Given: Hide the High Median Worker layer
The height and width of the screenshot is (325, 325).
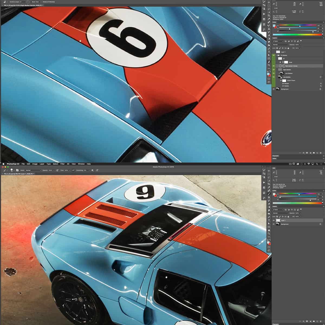Looking at the screenshot, I should click(274, 66).
